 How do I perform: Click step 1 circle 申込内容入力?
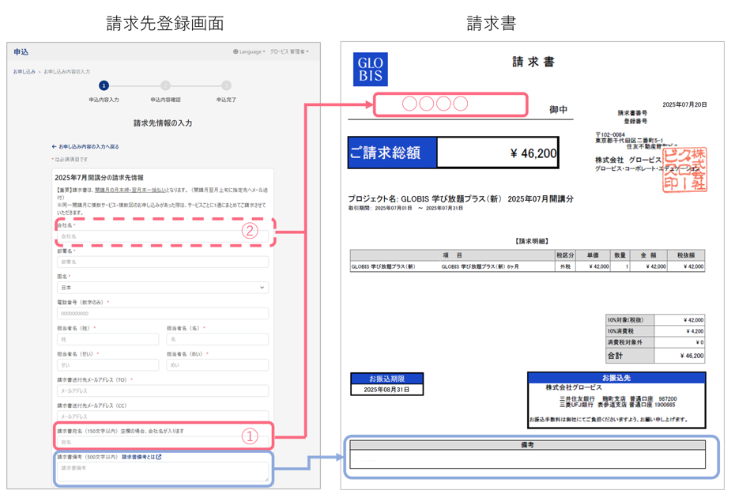(x=104, y=85)
